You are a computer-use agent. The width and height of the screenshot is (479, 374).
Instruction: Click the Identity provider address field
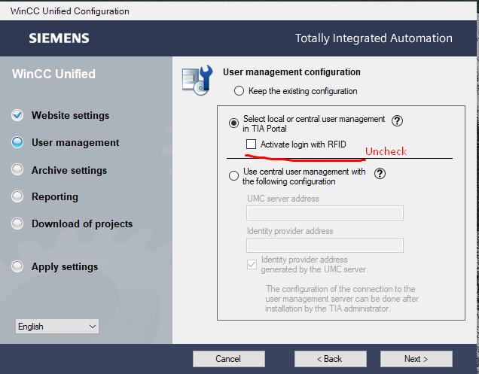[325, 245]
